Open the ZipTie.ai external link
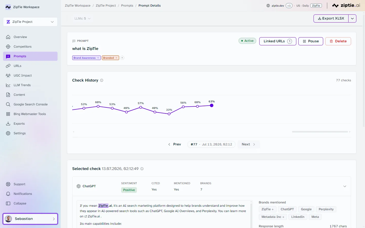Image resolution: width=365 pixels, height=228 pixels. point(92,216)
